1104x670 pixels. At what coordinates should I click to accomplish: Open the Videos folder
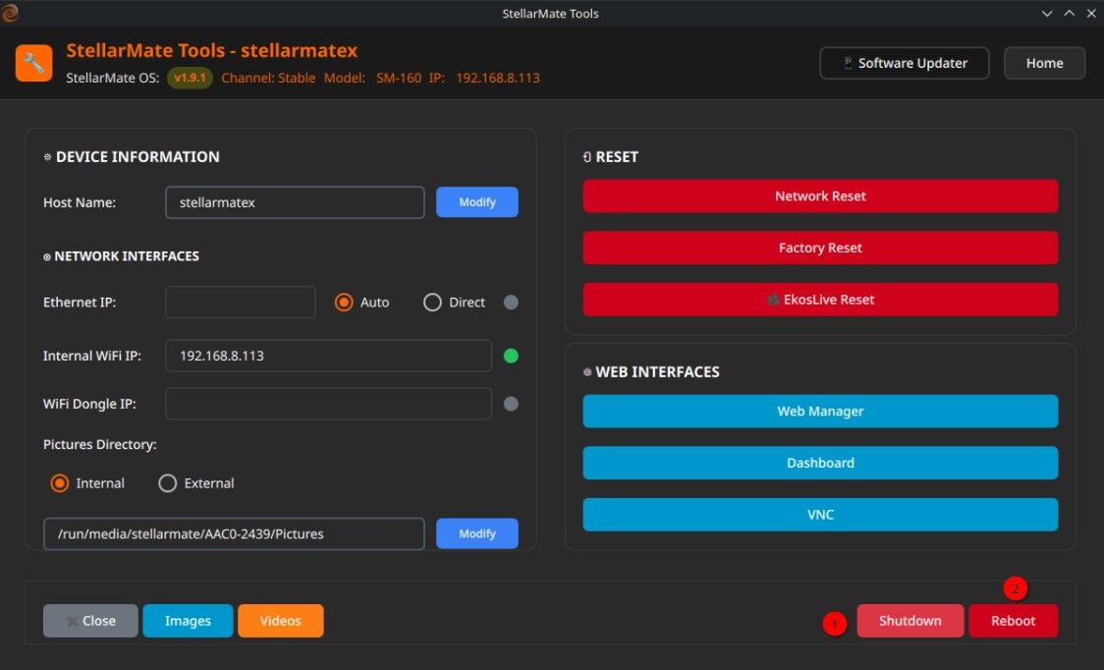(x=281, y=621)
